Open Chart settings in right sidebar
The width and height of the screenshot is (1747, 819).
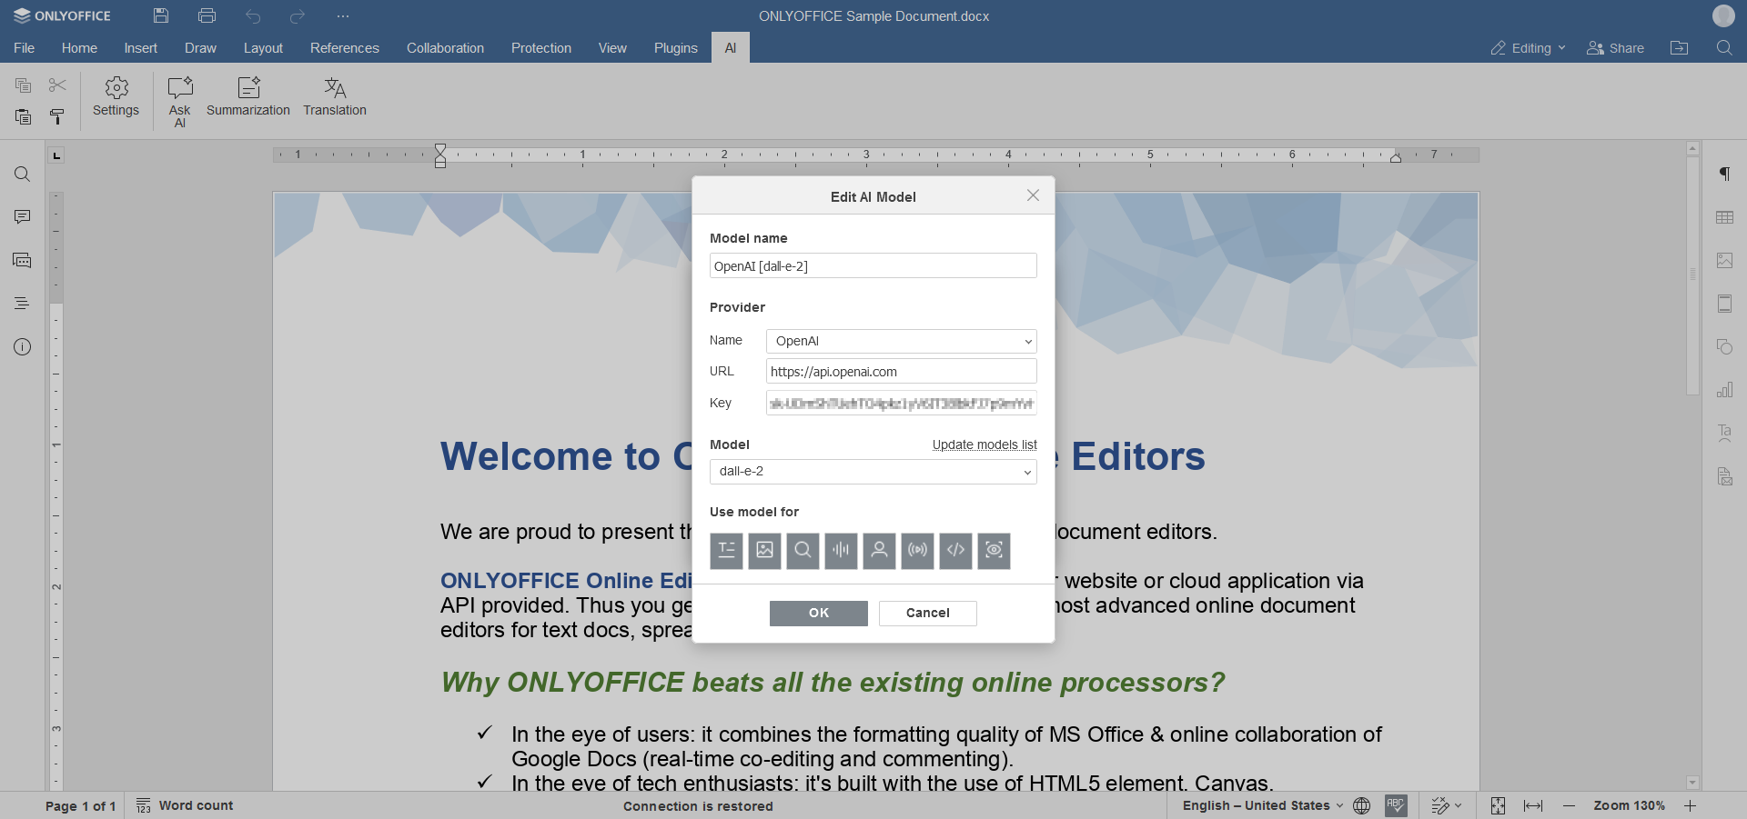[1725, 389]
